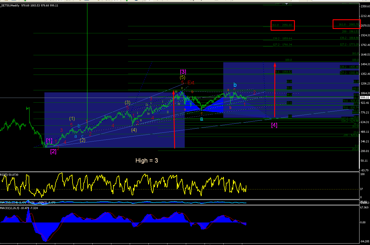Click Fibonacci label 138.2 - 1435.48

coord(349,67)
